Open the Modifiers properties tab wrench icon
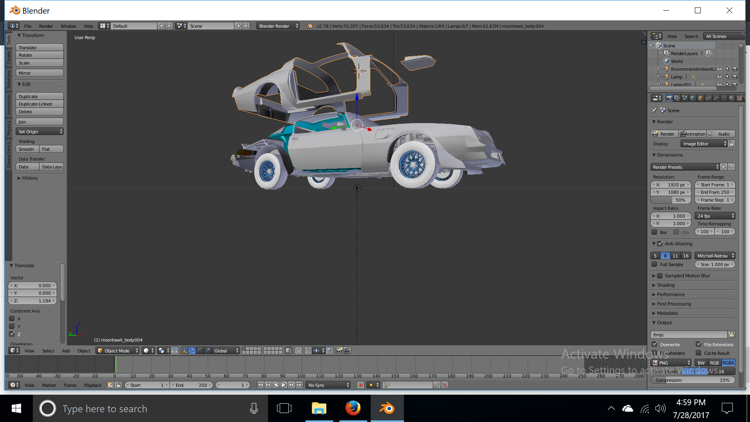Viewport: 750px width, 422px height. coord(716,98)
